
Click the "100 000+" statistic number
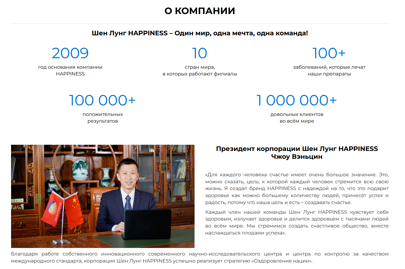point(103,100)
